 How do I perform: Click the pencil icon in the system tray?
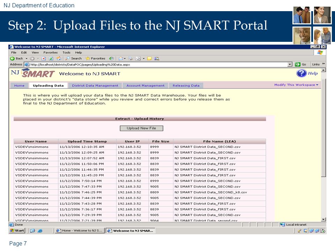(299, 231)
